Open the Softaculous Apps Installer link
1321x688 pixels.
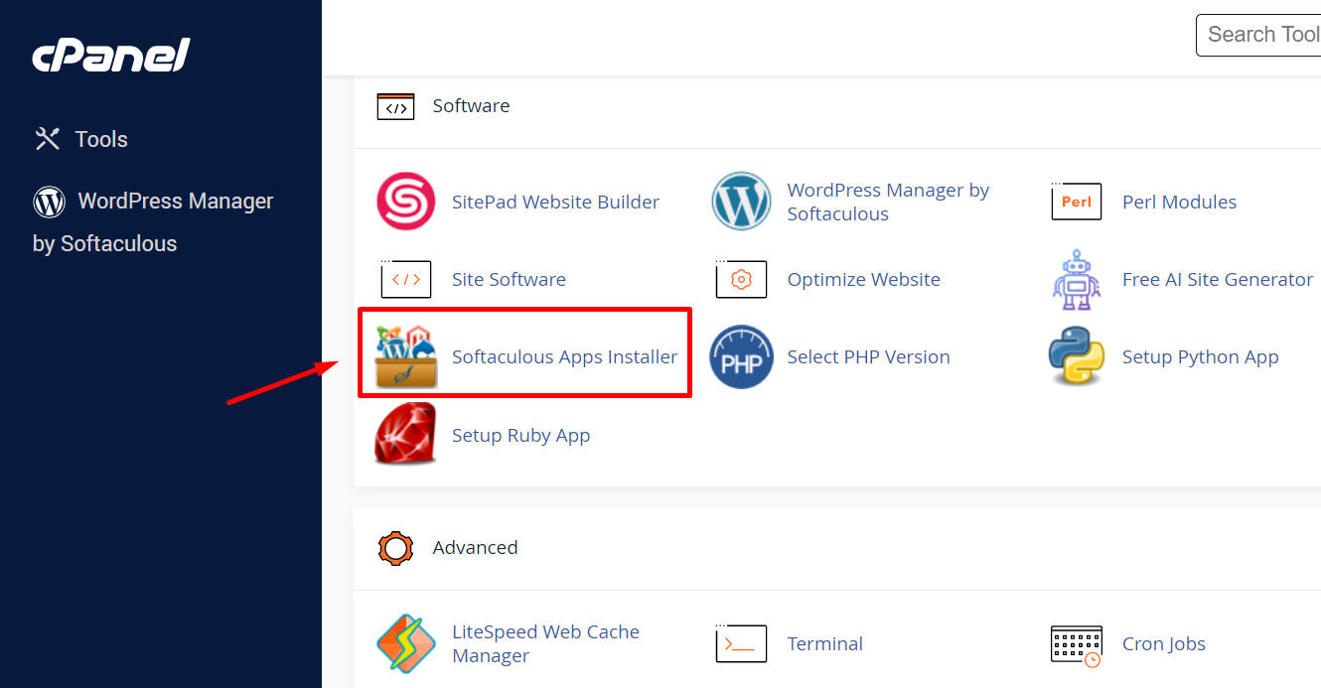pos(564,357)
